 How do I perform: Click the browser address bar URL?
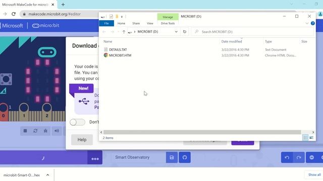click(x=55, y=14)
